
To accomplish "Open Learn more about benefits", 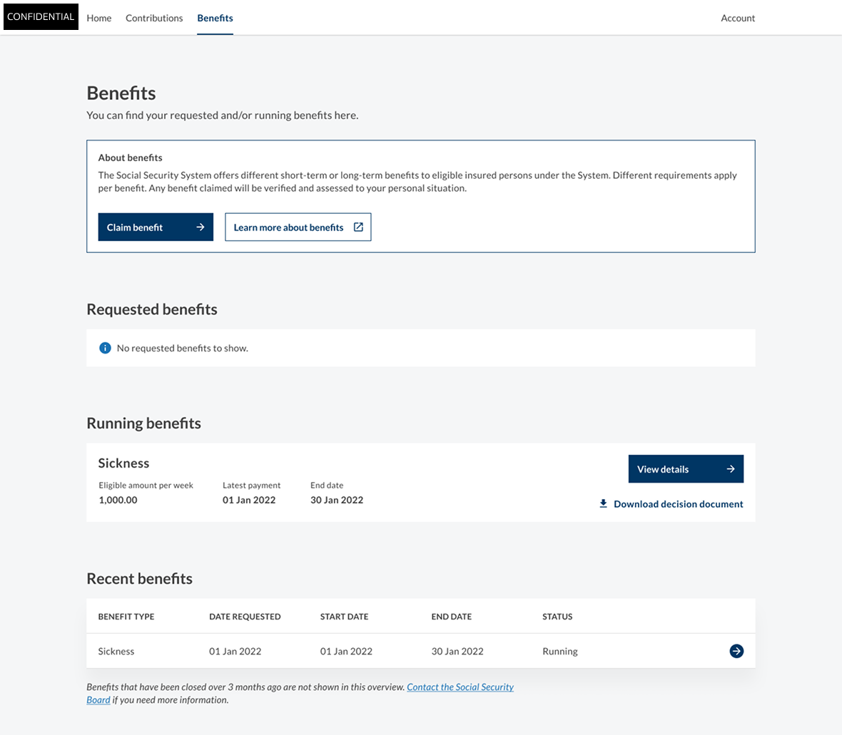I will (289, 227).
